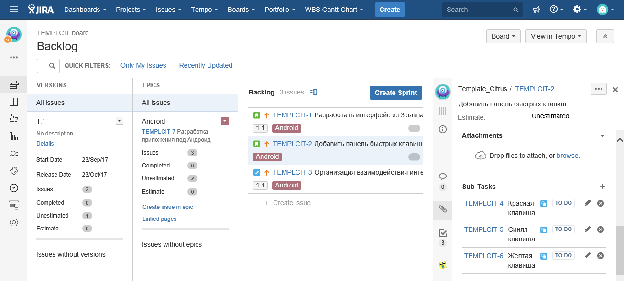
Task: Add a new sub-task with plus
Action: point(602,187)
